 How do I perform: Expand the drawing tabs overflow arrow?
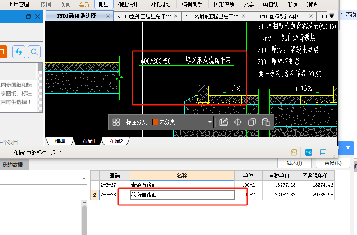[x=332, y=16]
